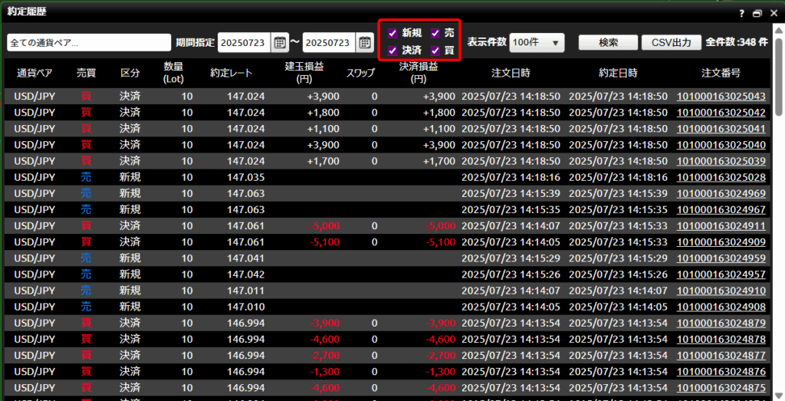Screen dimensions: 785x401
Task: Click the restore window icon in title bar
Action: pos(757,13)
